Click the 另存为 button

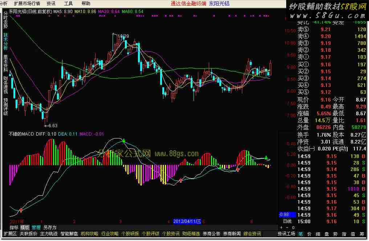pyautogui.click(x=50, y=227)
